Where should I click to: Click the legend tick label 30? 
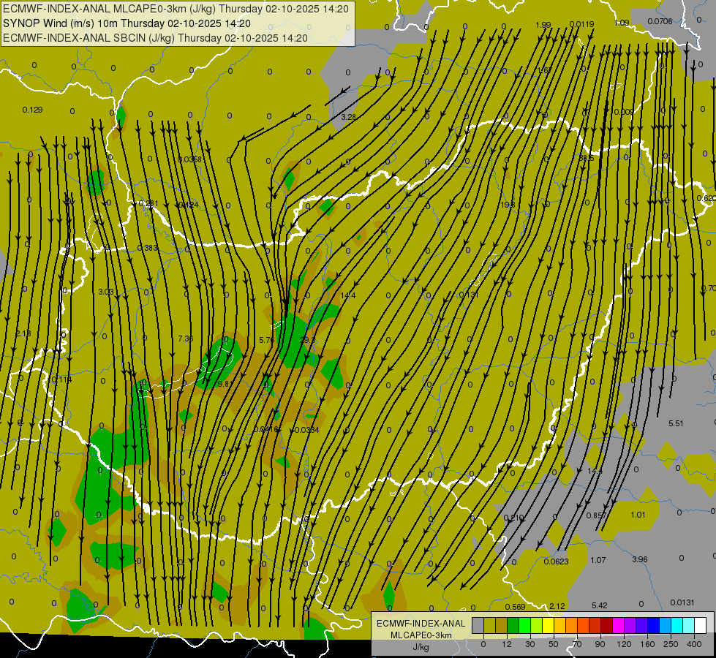tap(530, 644)
